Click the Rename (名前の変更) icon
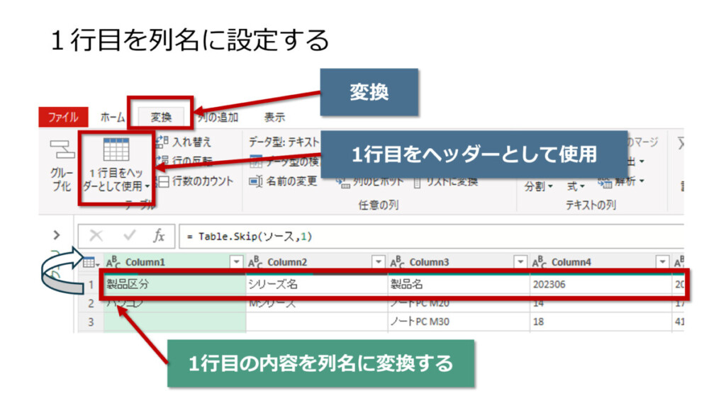 [x=256, y=181]
